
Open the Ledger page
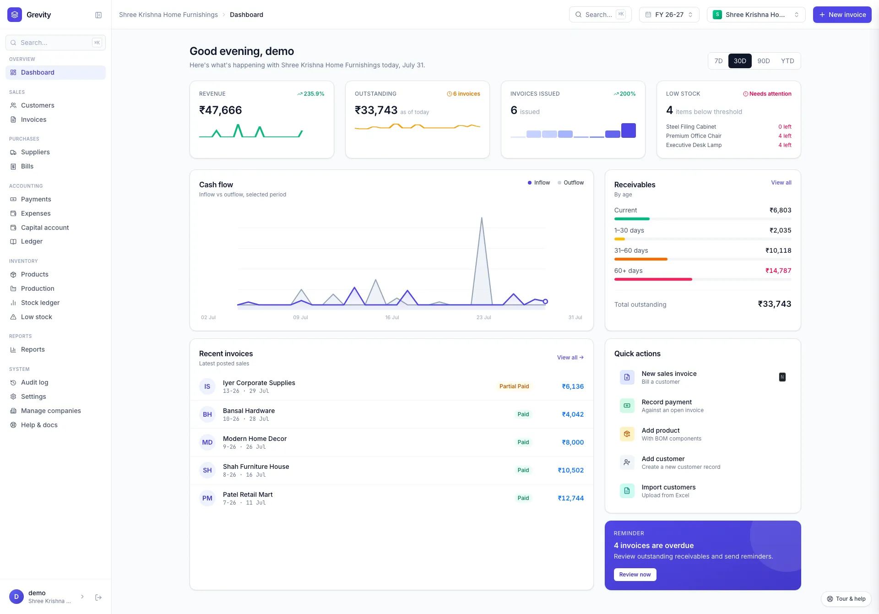[55, 241]
